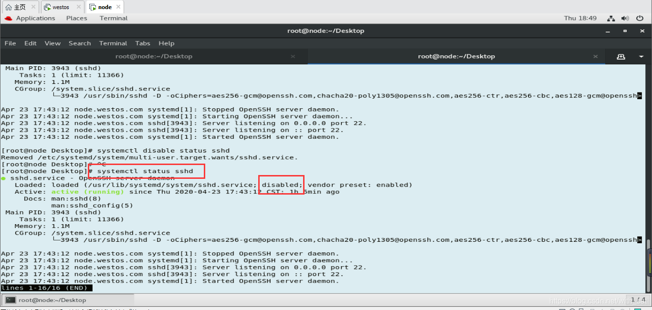Click the 'active (running)' status text
This screenshot has width=652, height=310.
87,192
